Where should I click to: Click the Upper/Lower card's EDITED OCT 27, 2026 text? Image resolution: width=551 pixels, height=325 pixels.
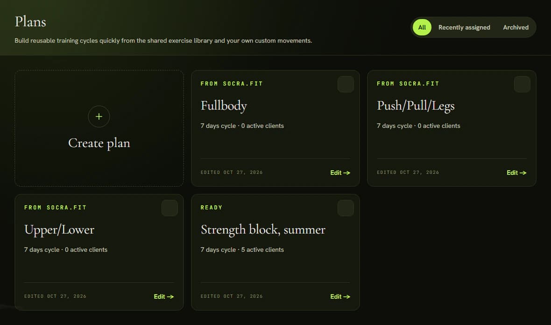tap(55, 296)
